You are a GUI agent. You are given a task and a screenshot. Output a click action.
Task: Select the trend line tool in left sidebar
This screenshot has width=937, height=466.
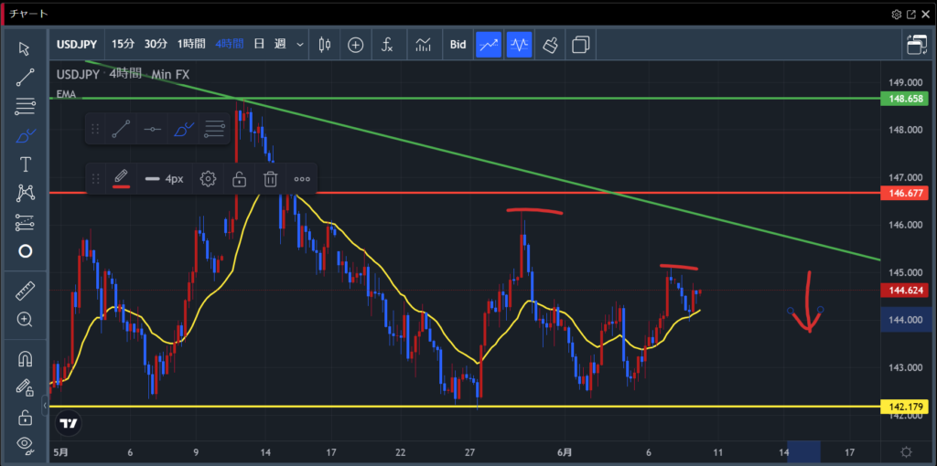tap(25, 77)
